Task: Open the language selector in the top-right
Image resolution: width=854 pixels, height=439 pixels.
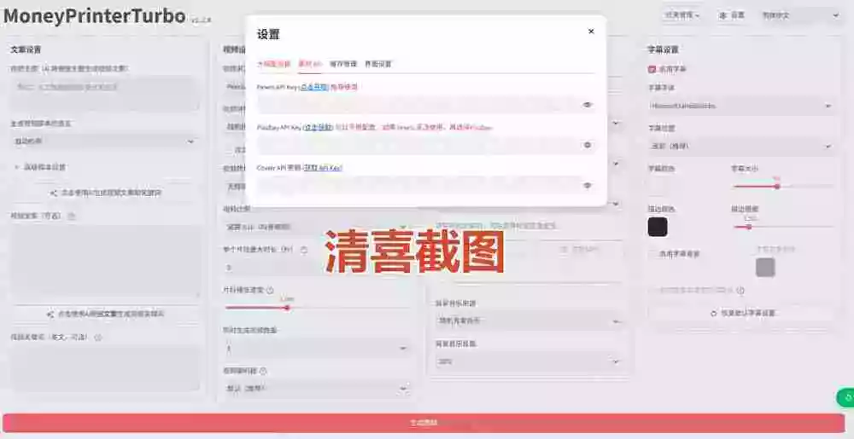Action: coord(800,15)
